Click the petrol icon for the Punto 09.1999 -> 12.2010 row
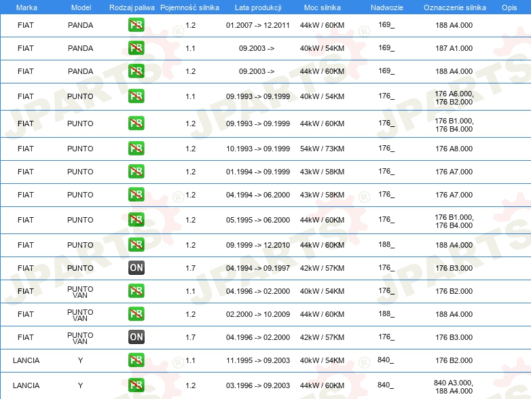 point(136,245)
